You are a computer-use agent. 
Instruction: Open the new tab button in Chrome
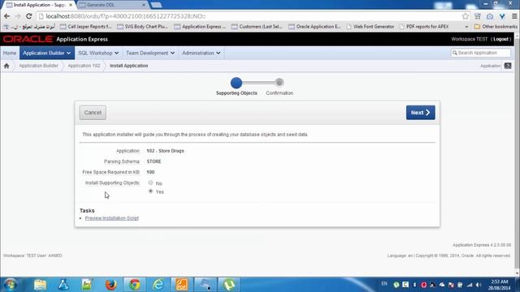[x=156, y=5]
